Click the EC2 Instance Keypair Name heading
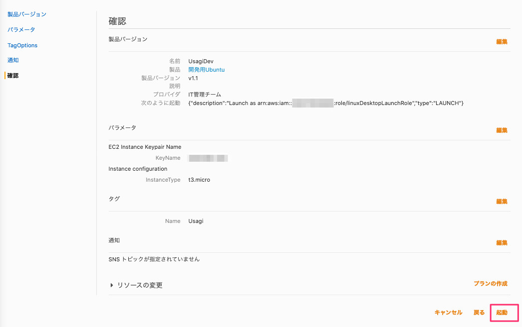This screenshot has height=327, width=522. tap(145, 147)
